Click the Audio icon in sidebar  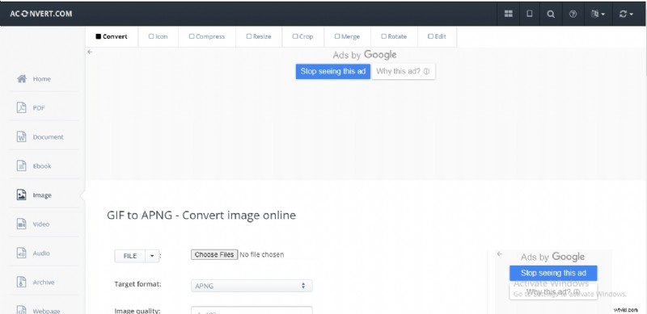pyautogui.click(x=21, y=253)
